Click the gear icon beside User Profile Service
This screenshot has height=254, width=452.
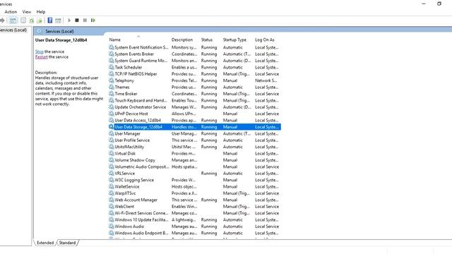point(112,140)
